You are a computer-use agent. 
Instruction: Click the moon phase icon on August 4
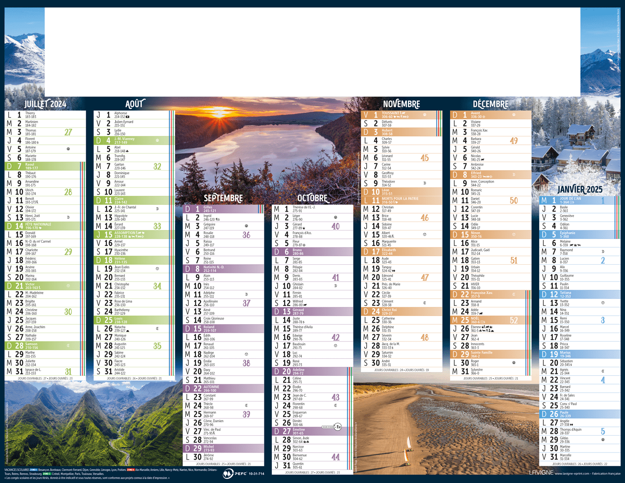157,140
